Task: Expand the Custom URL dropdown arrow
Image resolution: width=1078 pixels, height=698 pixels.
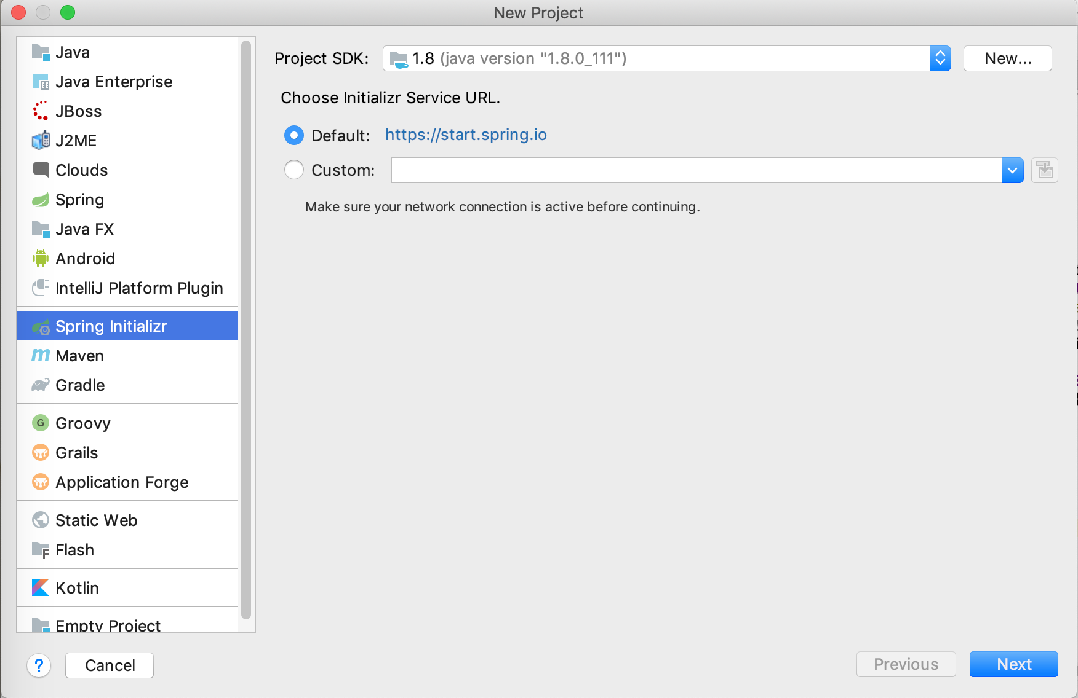Action: (1012, 170)
